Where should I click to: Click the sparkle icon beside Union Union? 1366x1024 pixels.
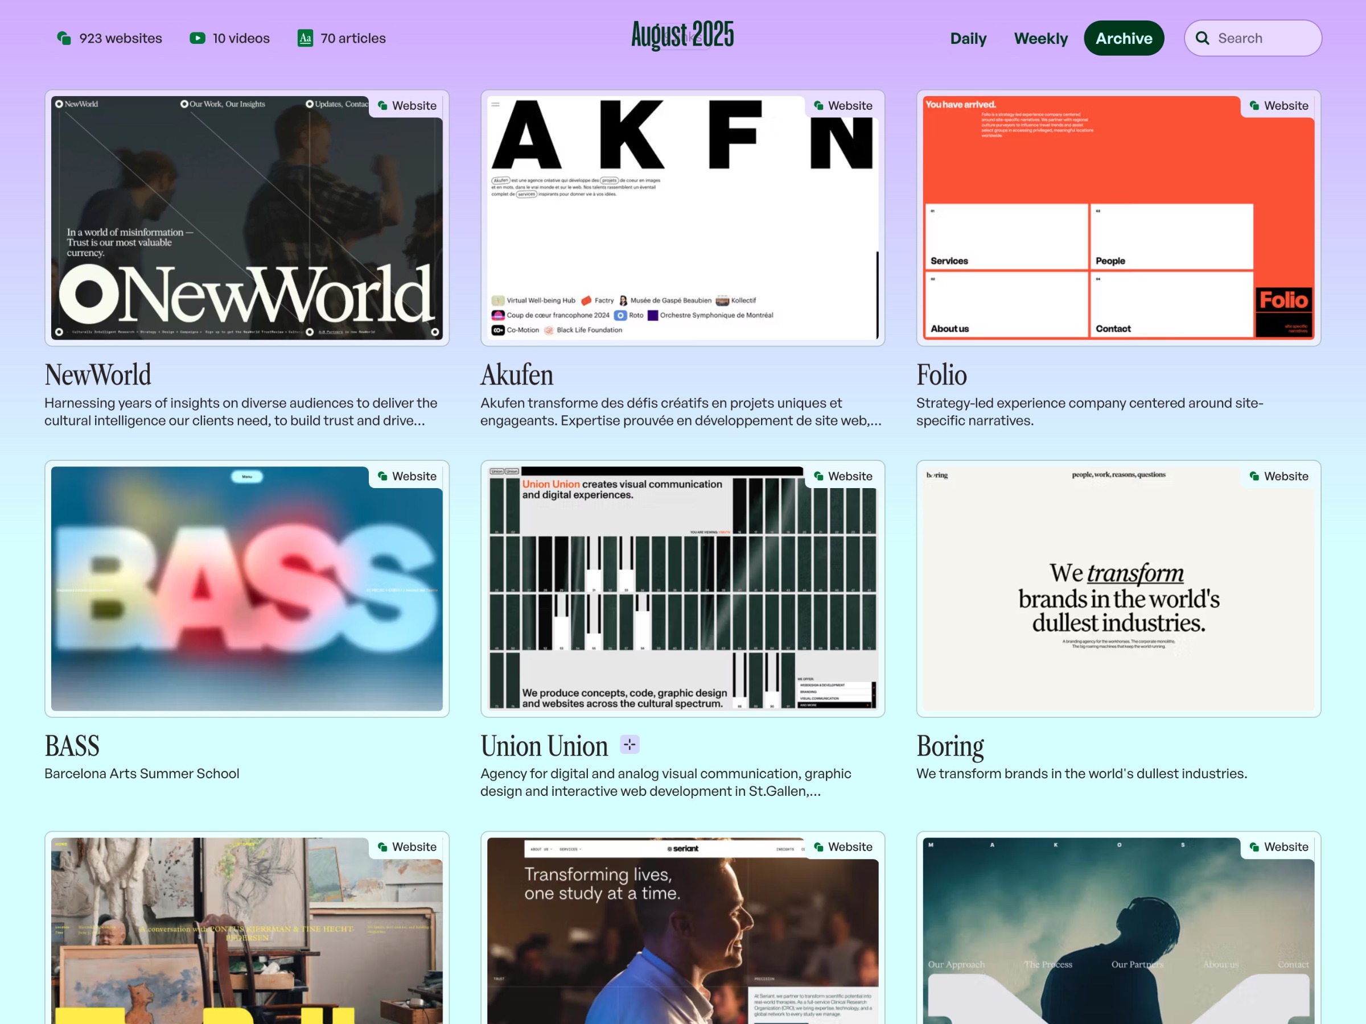point(629,745)
